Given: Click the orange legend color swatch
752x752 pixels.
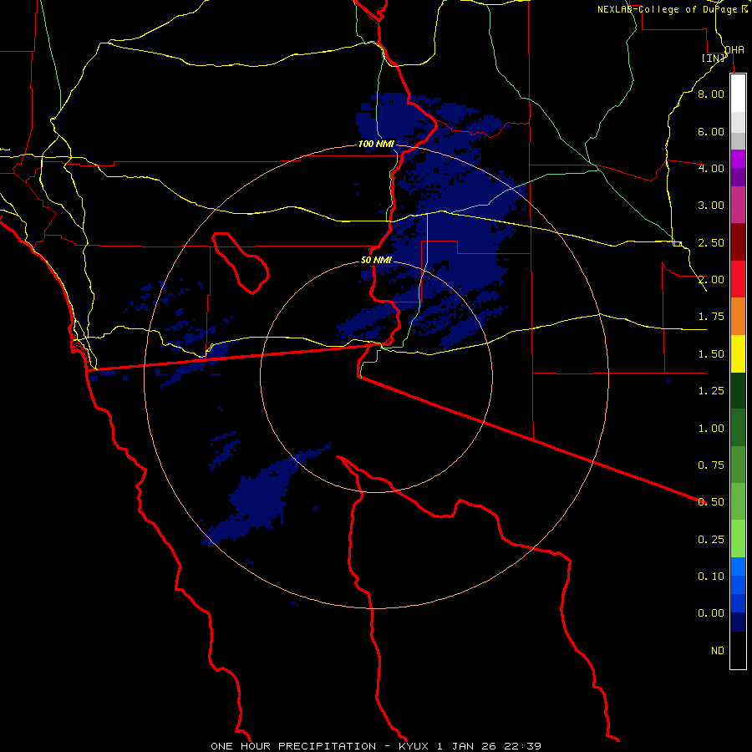Looking at the screenshot, I should click(738, 316).
